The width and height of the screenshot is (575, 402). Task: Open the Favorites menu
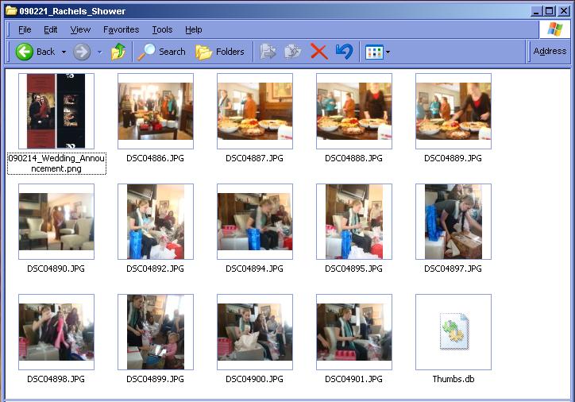[121, 29]
